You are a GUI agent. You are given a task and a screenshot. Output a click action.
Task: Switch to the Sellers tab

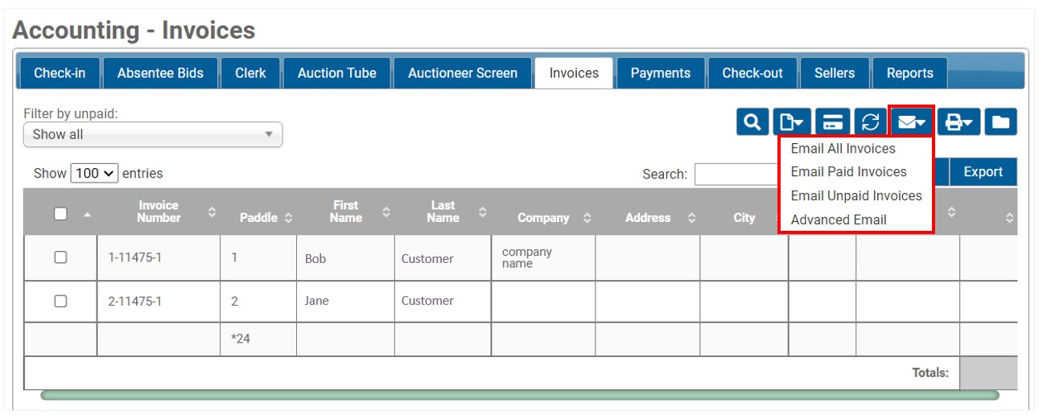tap(835, 73)
